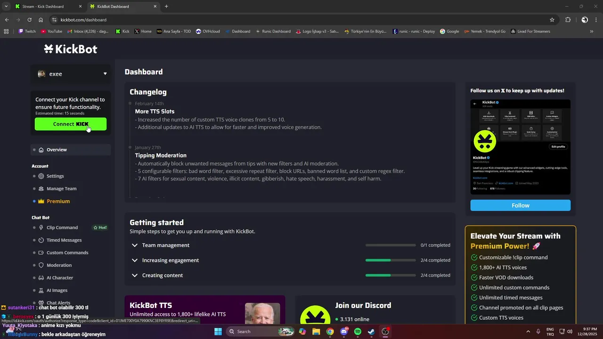Open a new browser tab
This screenshot has height=339, width=603.
pos(166,7)
